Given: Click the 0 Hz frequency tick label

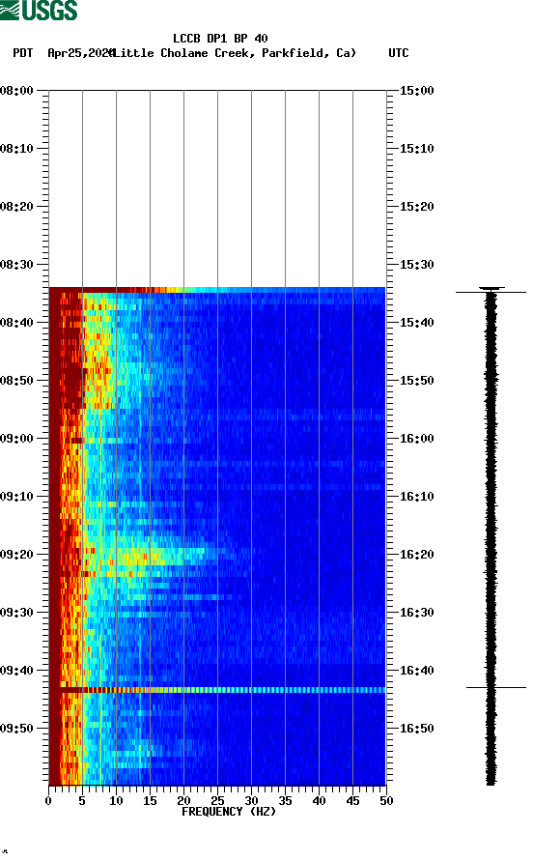Looking at the screenshot, I should 48,801.
